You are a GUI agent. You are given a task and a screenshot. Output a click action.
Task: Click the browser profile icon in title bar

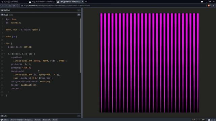[202, 2]
